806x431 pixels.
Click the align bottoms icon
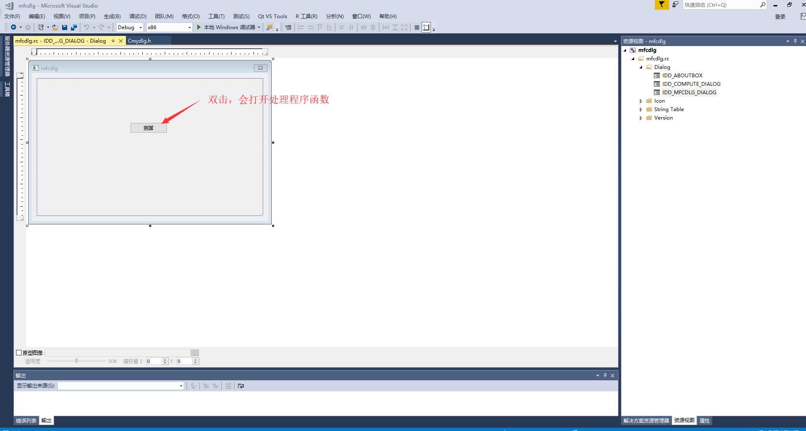pyautogui.click(x=329, y=27)
